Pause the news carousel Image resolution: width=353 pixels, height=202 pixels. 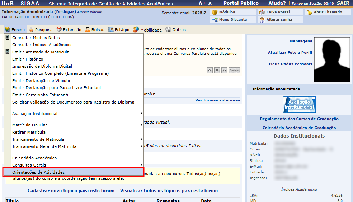pos(217,70)
